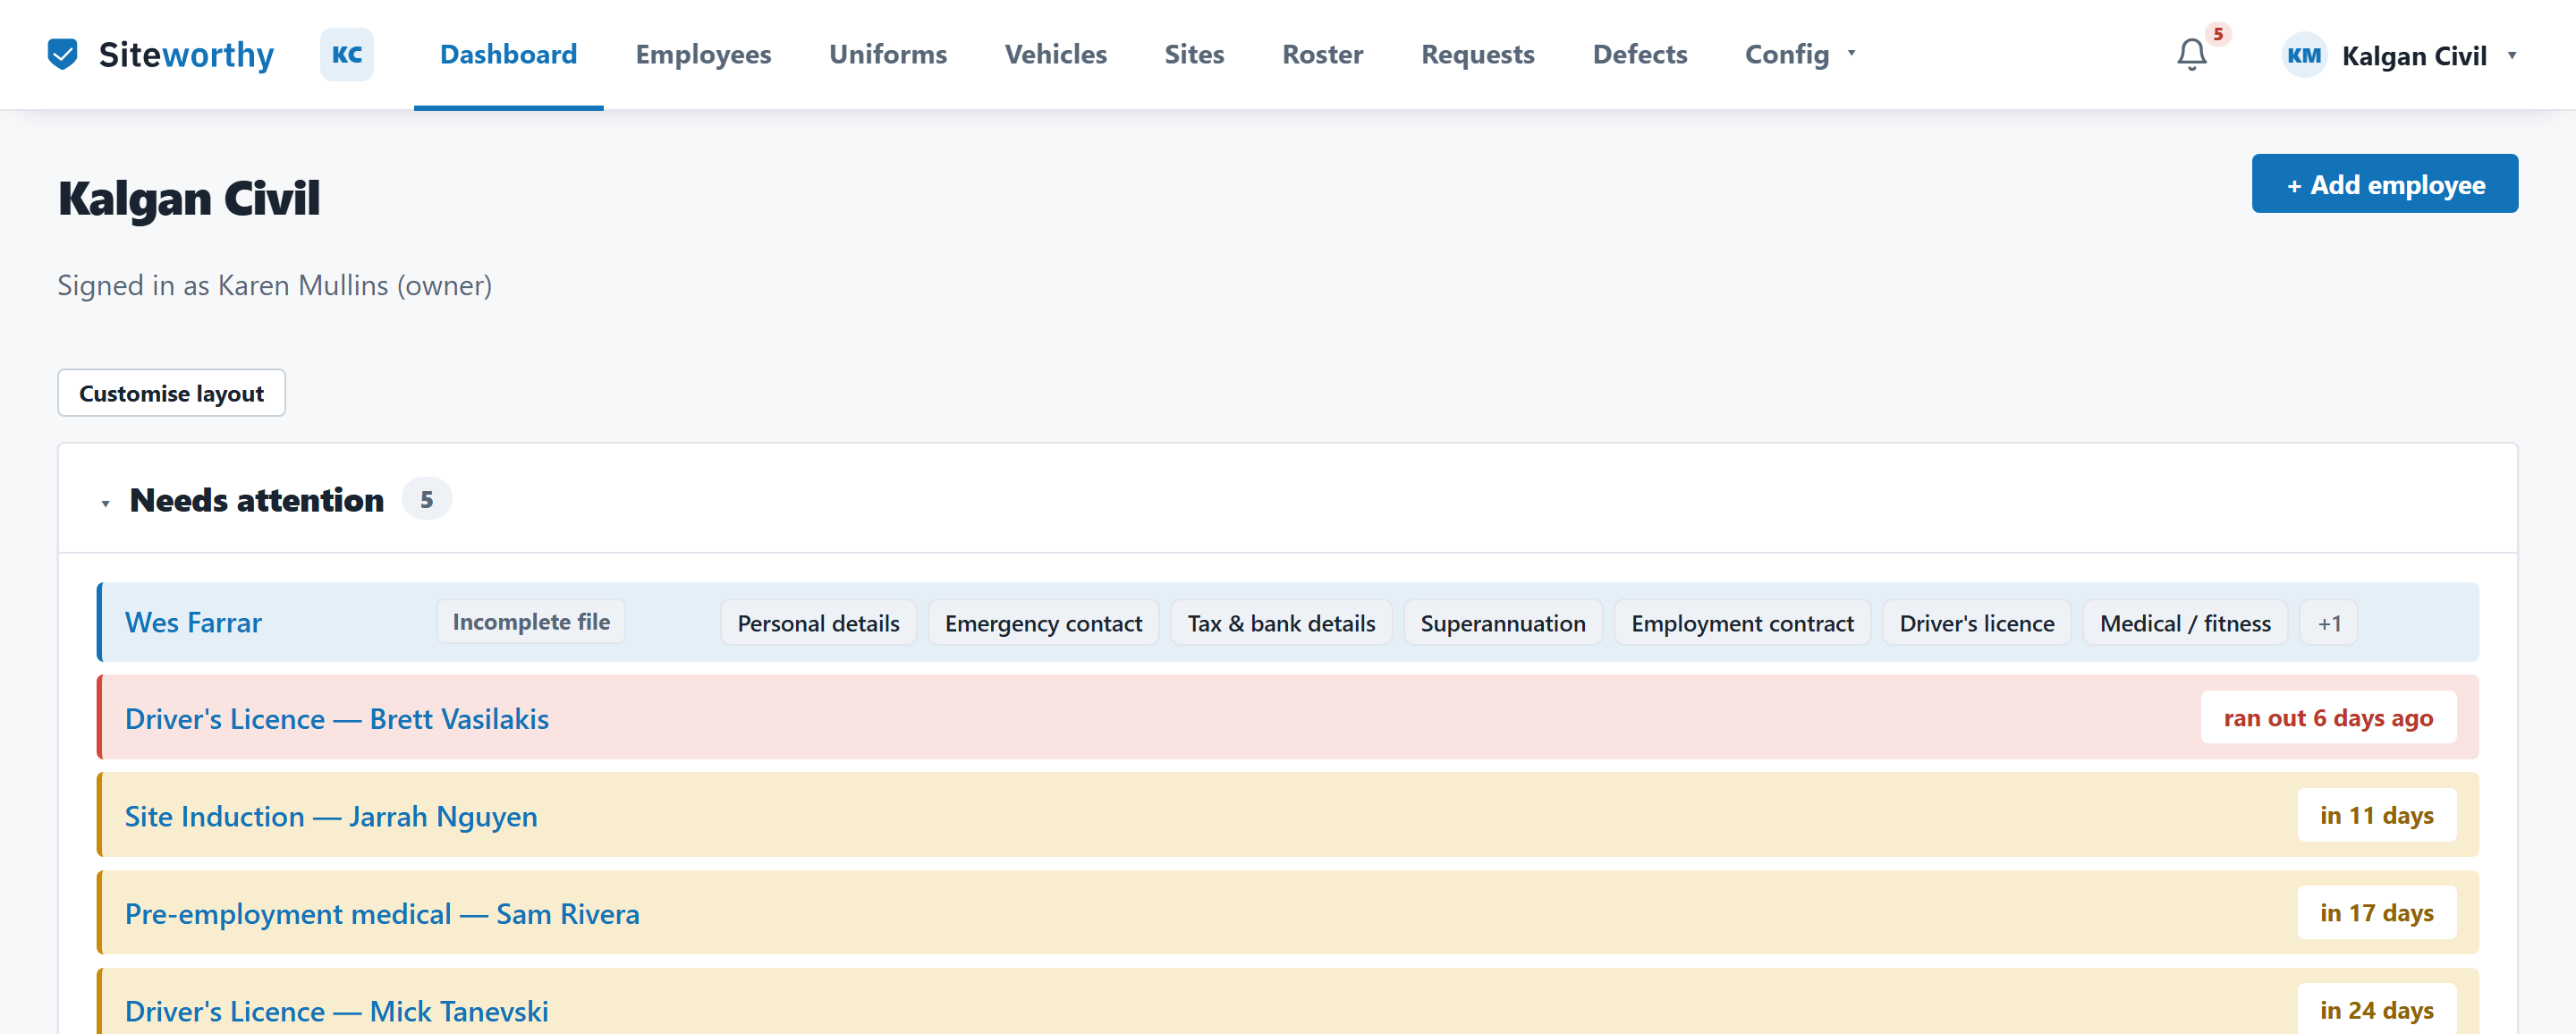Click 'Signed in as Karen Mullins (owner)' text
2576x1034 pixels.
point(274,286)
